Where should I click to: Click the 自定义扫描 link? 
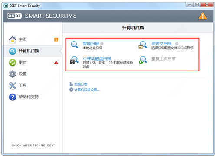(163, 43)
